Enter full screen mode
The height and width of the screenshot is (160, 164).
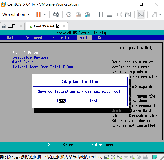pyautogui.click(x=119, y=14)
